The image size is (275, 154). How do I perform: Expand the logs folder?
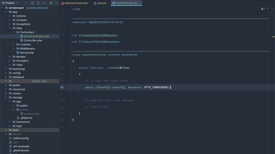9,126
